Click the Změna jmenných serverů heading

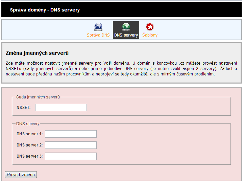tap(38, 53)
